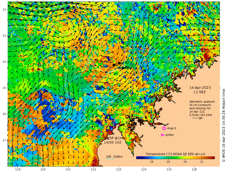
Task: Click the colorbar tick label 31
Action: click(x=202, y=162)
